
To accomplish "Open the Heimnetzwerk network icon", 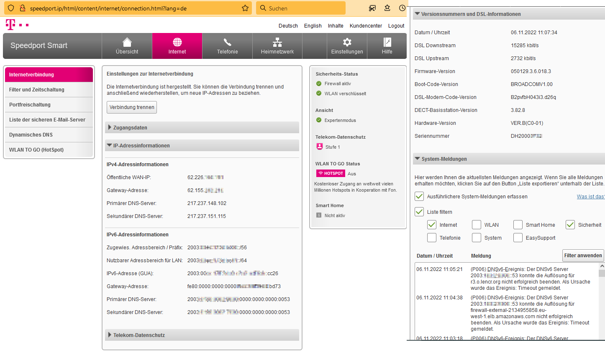I will pyautogui.click(x=277, y=42).
